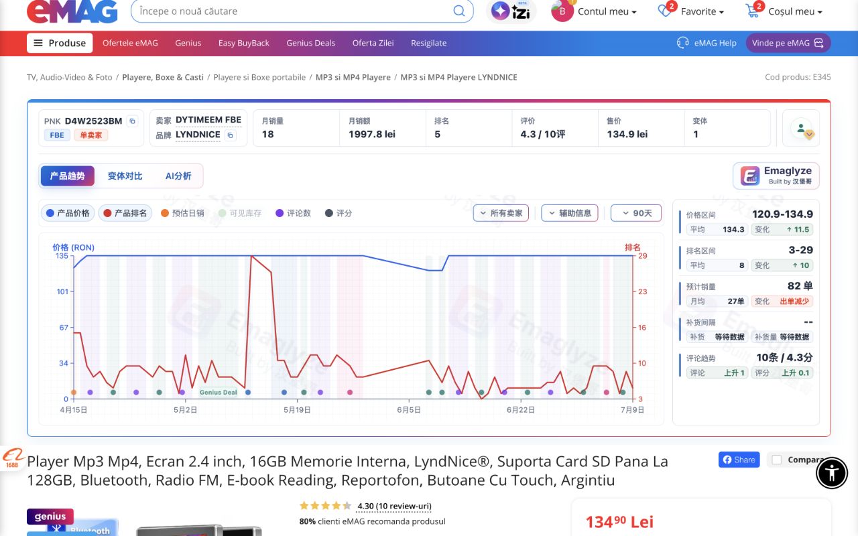Open the 所有卖家 dropdown
The width and height of the screenshot is (858, 536).
click(501, 213)
